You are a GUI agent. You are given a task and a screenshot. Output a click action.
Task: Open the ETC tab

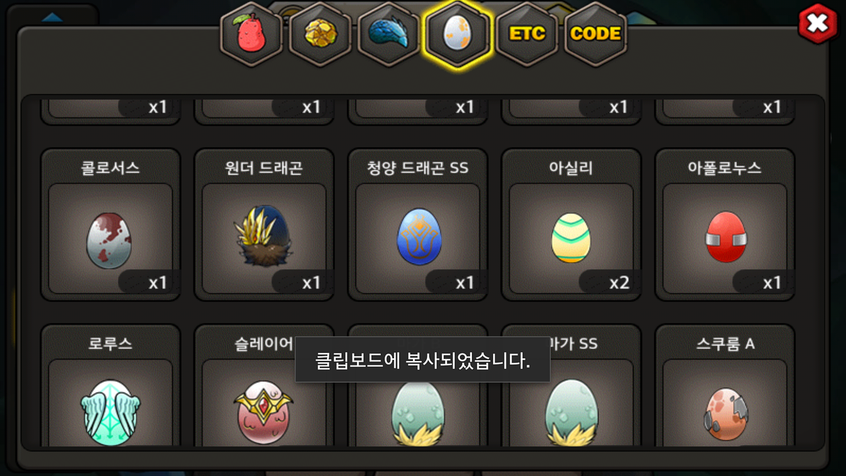pyautogui.click(x=527, y=34)
